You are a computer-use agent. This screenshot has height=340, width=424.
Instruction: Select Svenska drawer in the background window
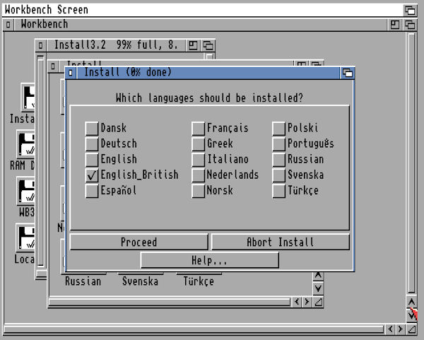[x=139, y=281]
